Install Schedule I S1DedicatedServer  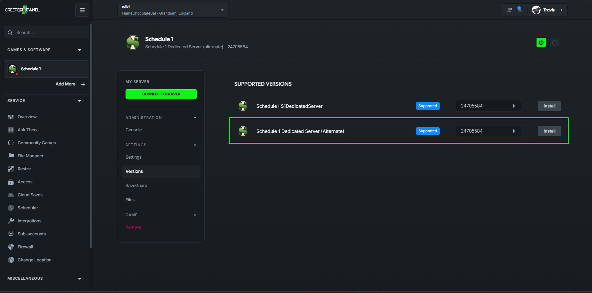550,106
